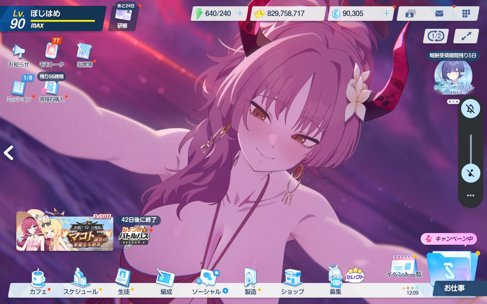
Task: Click the 残り56時間 timer label
Action: [52, 76]
